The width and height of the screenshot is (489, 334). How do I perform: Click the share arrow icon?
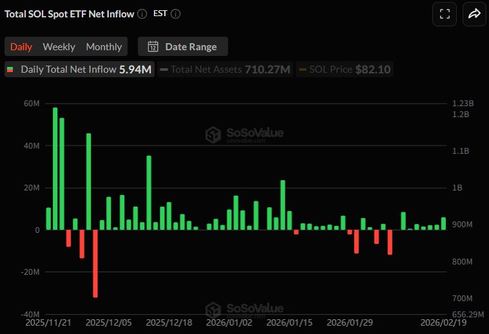(x=474, y=14)
